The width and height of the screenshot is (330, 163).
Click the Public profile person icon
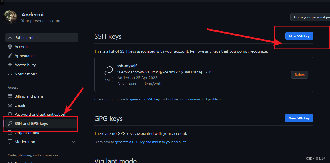[10, 38]
